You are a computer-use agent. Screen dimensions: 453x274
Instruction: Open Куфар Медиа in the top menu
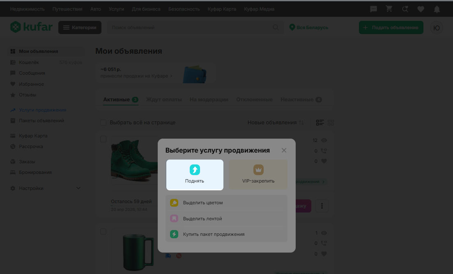coord(259,9)
